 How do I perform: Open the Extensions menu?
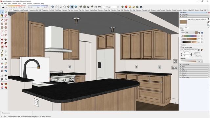(x=36, y=4)
